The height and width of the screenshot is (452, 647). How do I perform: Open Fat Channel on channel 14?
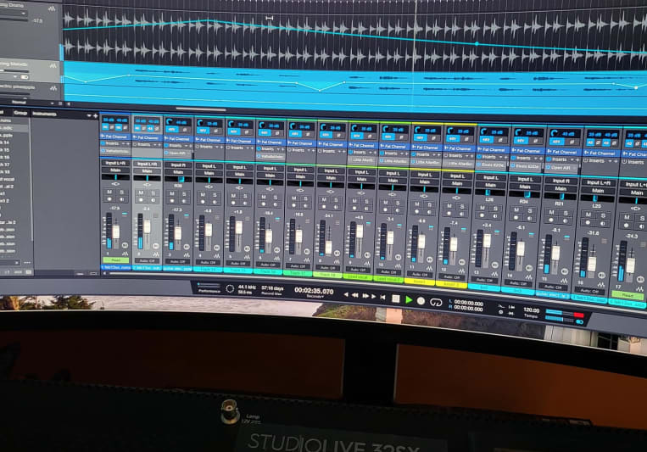(527, 151)
